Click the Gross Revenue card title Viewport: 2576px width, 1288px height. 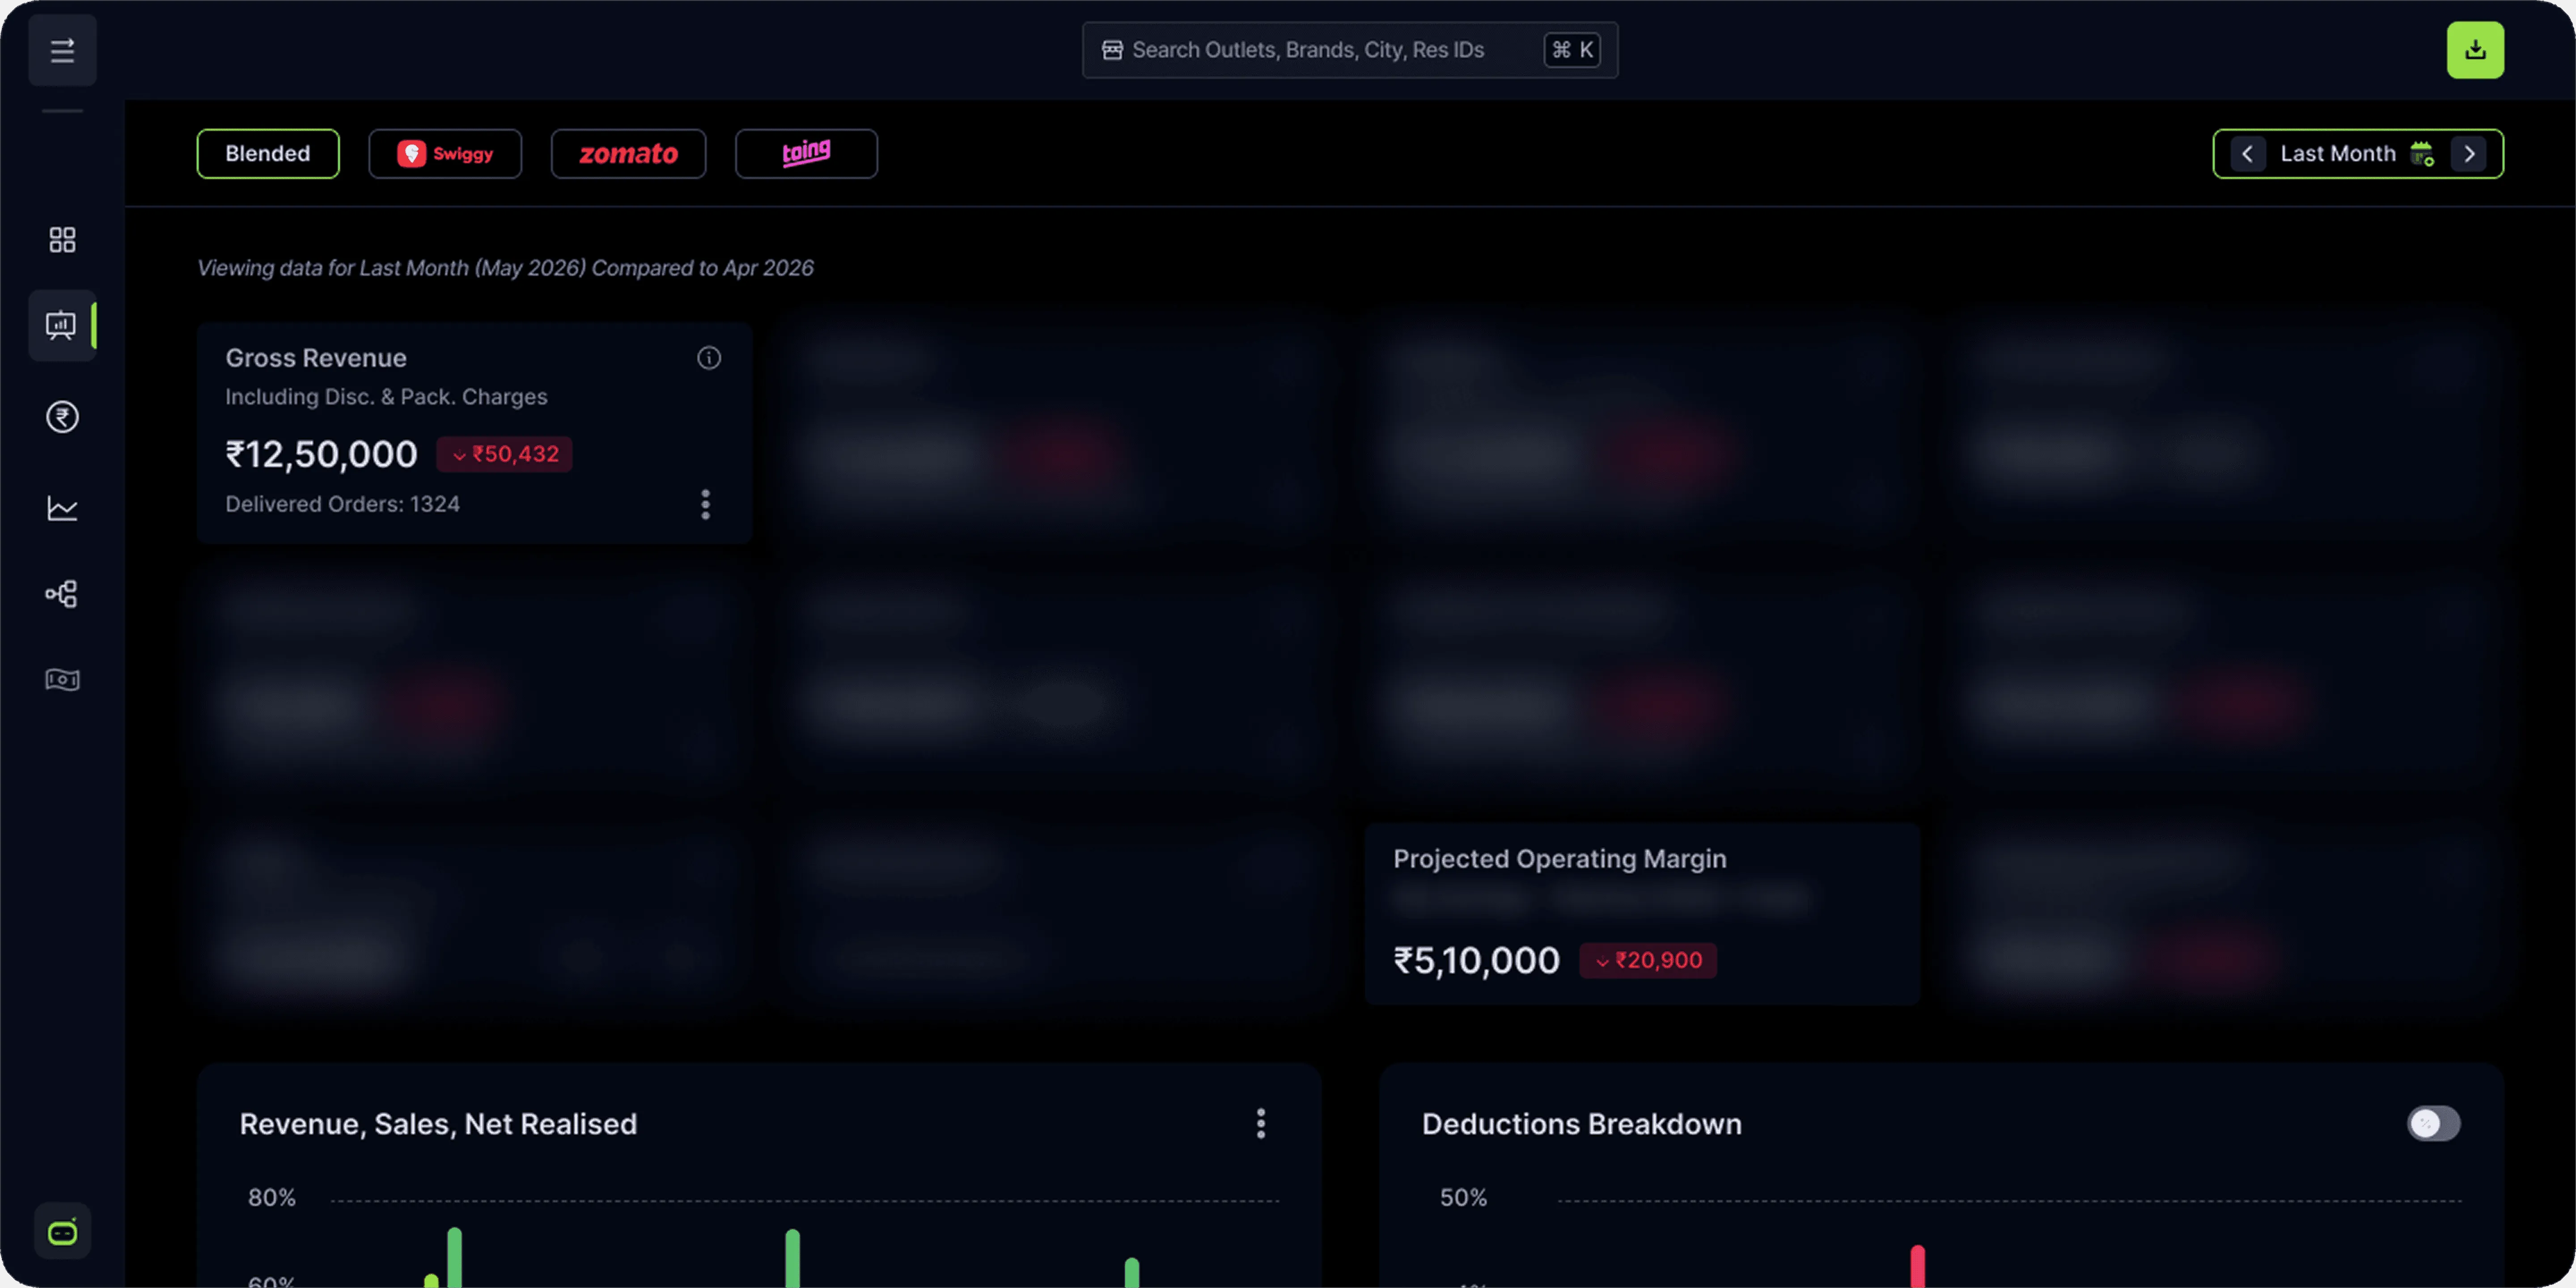316,358
